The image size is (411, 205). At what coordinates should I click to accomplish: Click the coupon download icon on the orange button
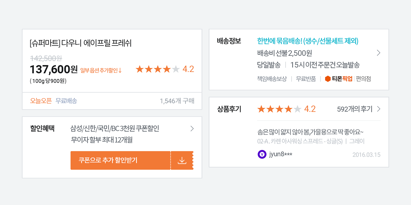[x=182, y=160]
